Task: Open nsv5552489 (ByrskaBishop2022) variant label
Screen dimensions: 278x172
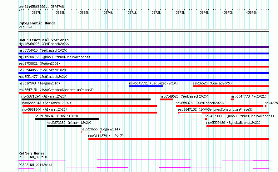Action: pyautogui.click(x=233, y=123)
